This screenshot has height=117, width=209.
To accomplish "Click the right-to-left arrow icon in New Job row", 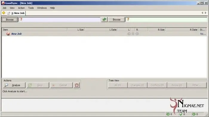I will pos(129,34).
